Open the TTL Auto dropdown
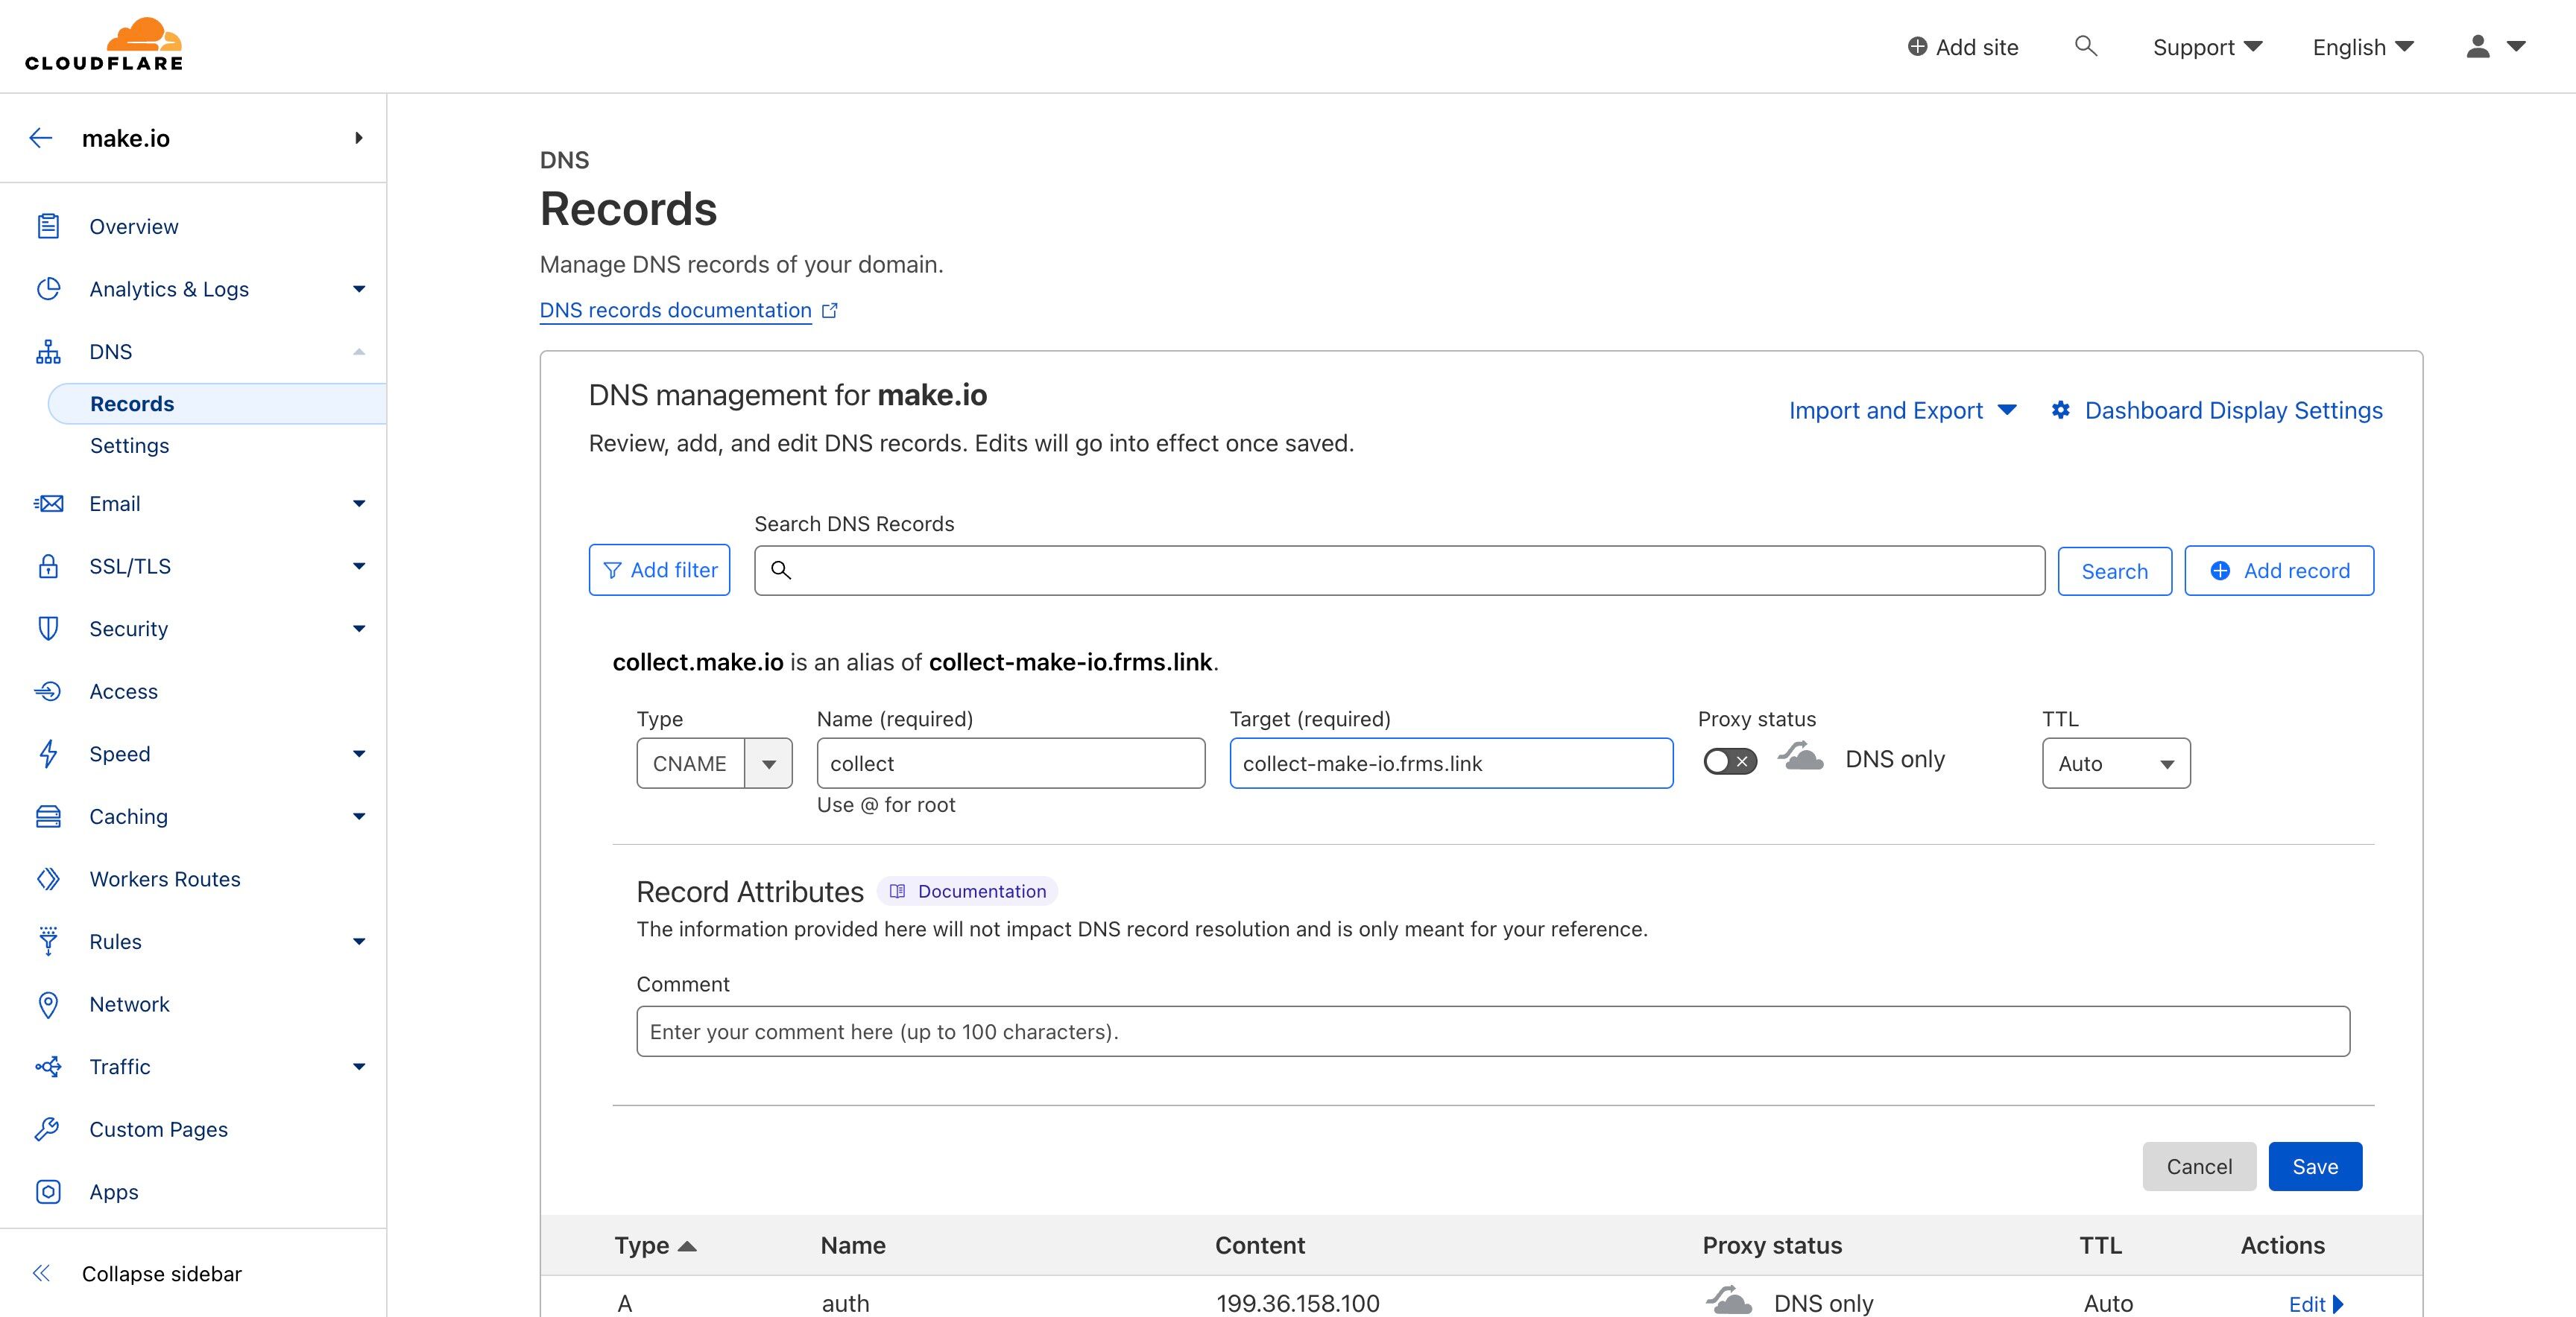This screenshot has width=2576, height=1317. (2116, 764)
